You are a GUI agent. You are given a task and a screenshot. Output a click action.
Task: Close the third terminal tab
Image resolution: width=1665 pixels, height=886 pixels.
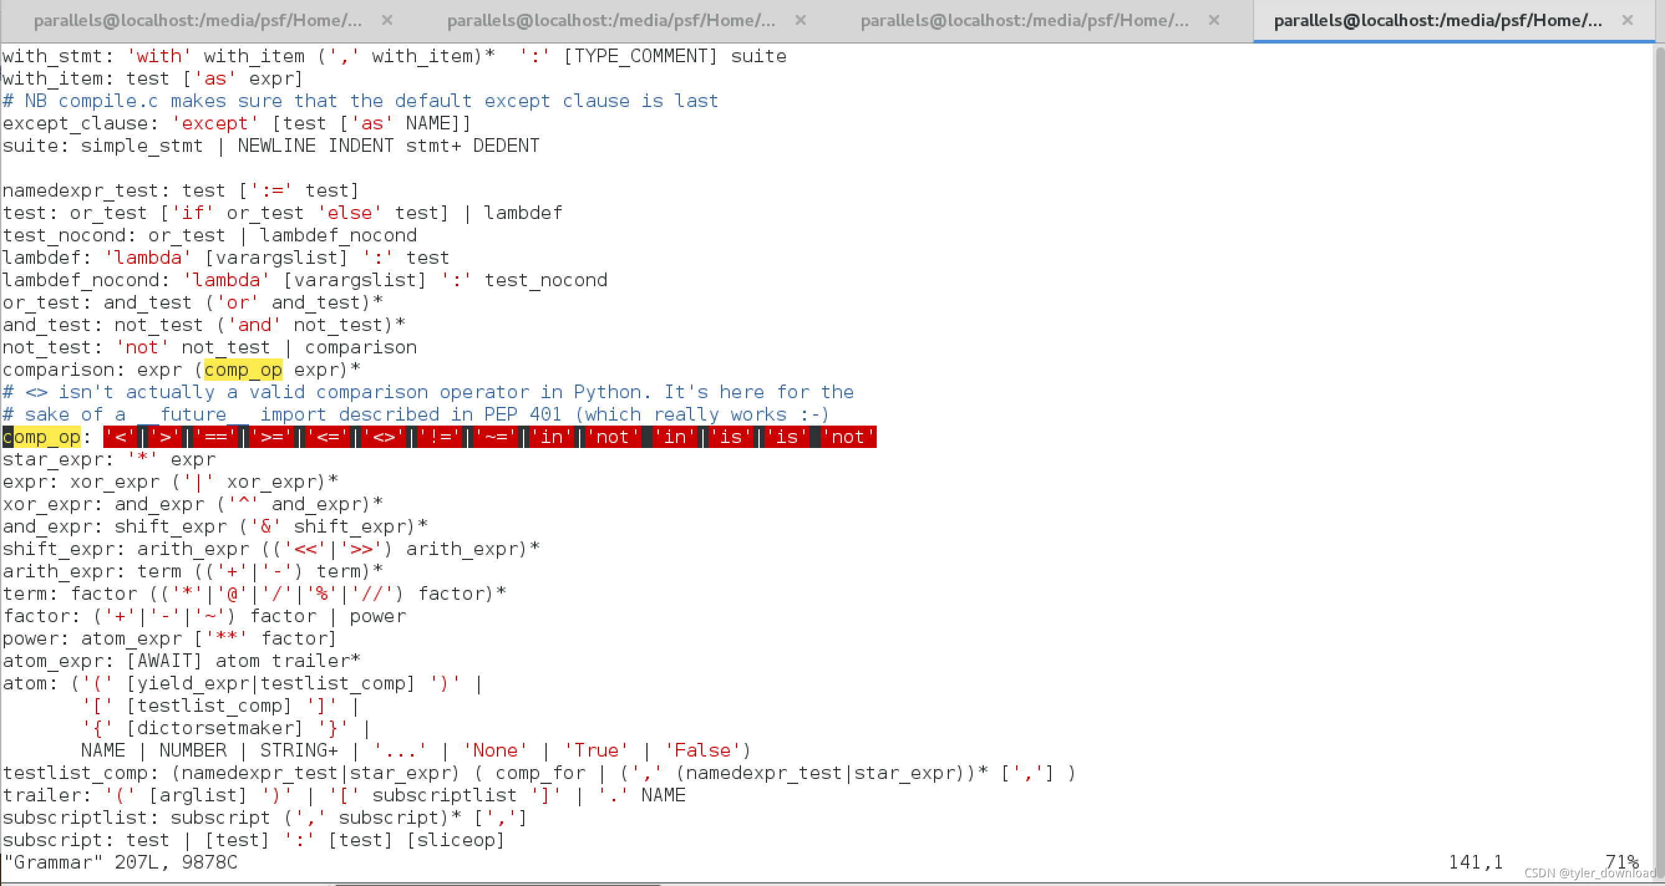tap(1214, 21)
